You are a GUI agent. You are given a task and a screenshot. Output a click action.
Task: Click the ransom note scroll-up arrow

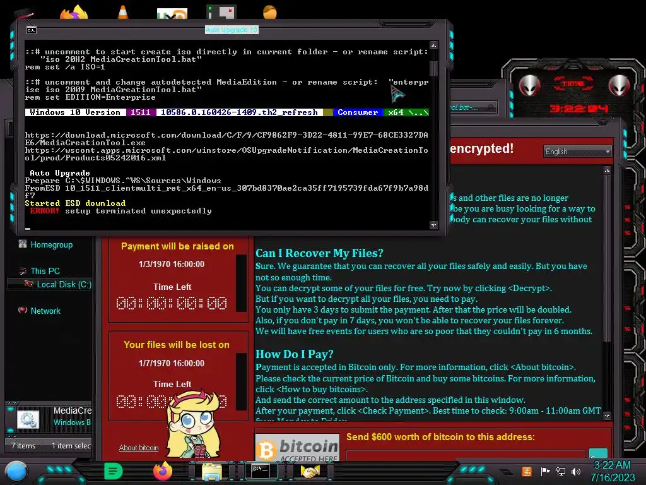tap(606, 170)
